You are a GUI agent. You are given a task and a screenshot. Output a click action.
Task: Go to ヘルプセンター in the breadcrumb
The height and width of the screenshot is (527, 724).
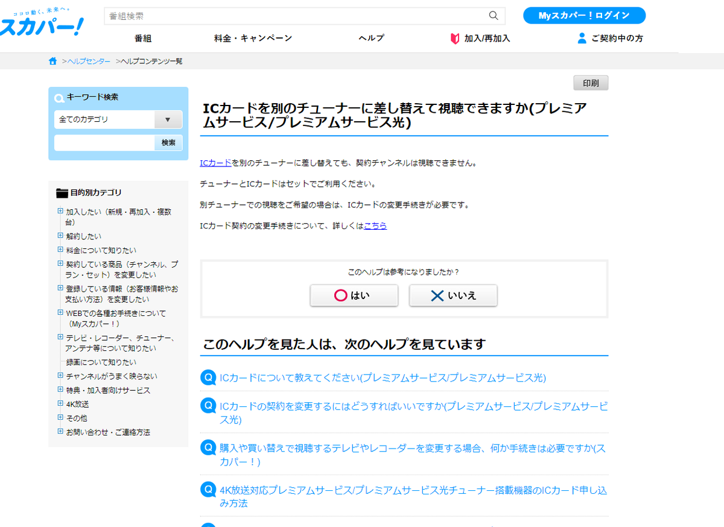[89, 62]
